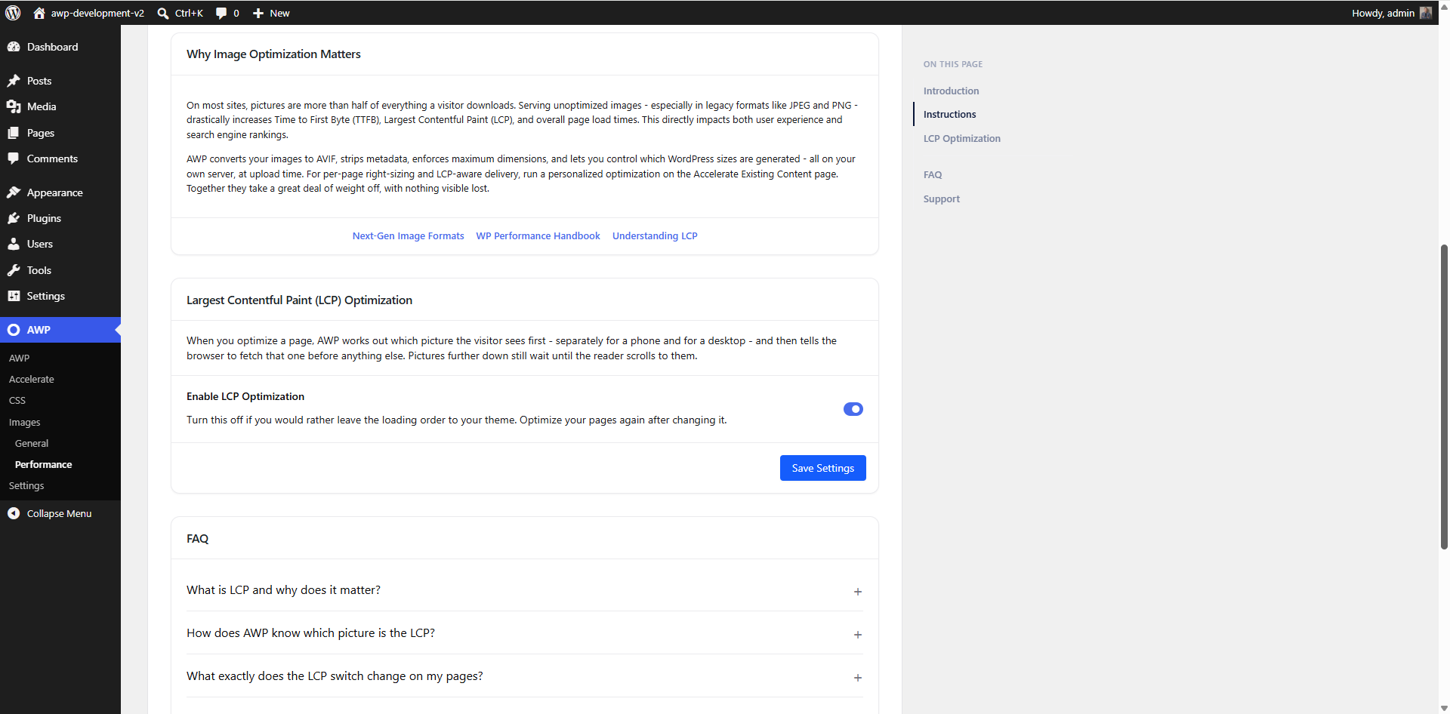The width and height of the screenshot is (1450, 714).
Task: Click the Comments speech bubble sidebar icon
Action: click(x=14, y=158)
